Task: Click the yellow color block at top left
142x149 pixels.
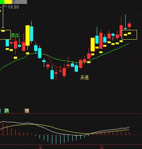Action: pos(8,2)
